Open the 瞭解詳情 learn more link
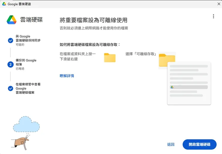The image size is (222, 154). [x=67, y=76]
